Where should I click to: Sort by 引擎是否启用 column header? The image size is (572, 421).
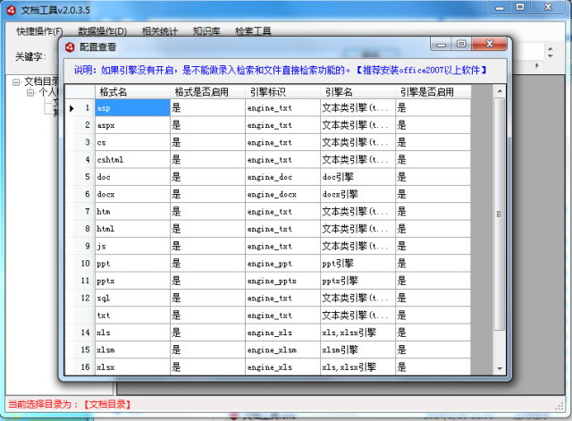tap(433, 91)
